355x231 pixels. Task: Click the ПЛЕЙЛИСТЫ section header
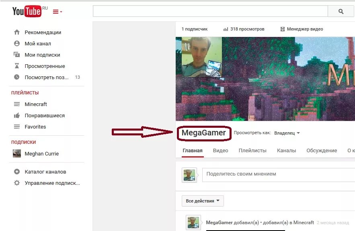click(x=25, y=93)
